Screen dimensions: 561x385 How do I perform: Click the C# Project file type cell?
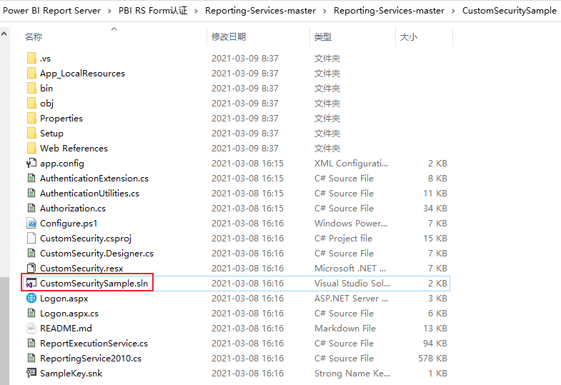point(343,238)
